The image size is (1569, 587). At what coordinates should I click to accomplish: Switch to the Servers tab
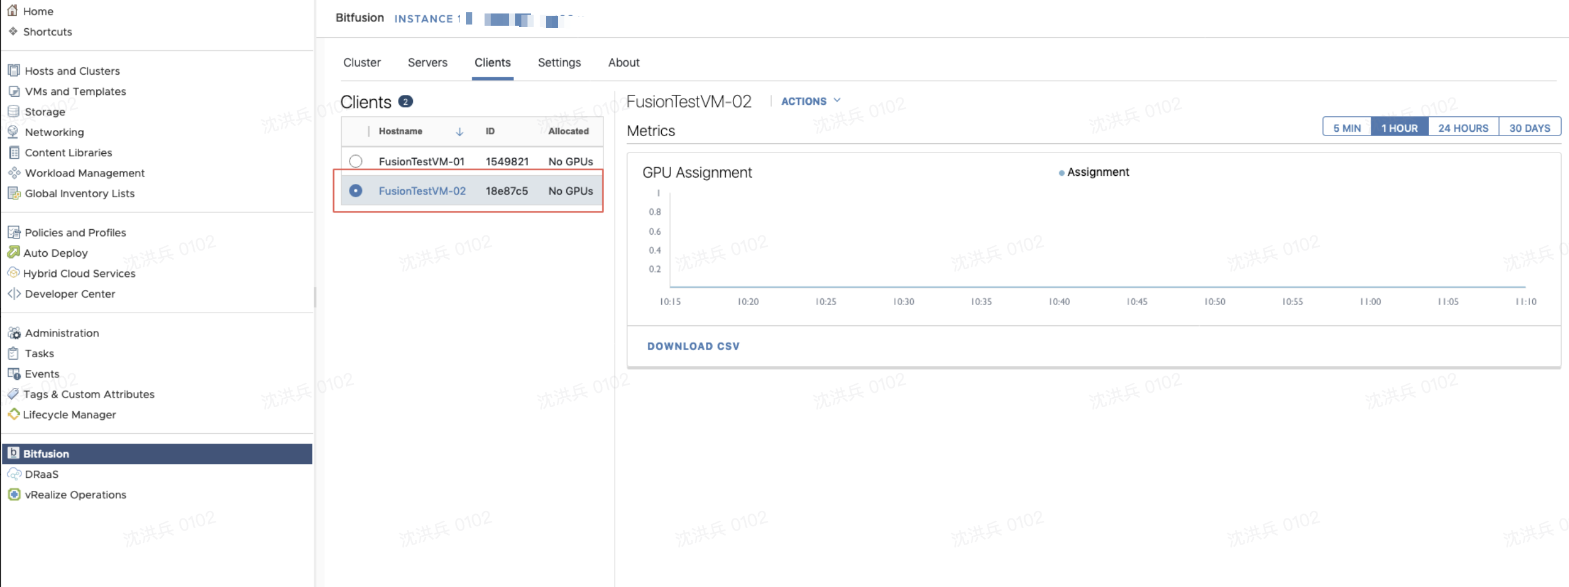(427, 62)
